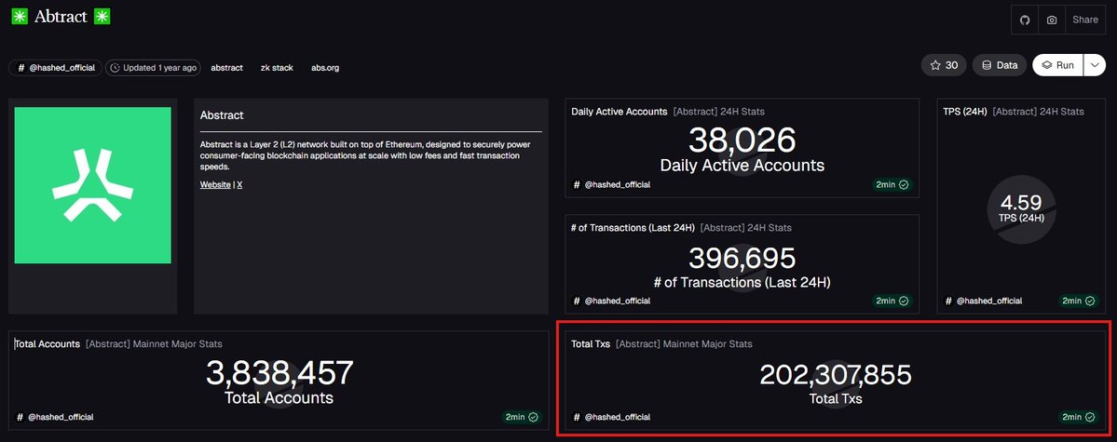Click [Abstract] Mainnet Major Stats label in Total Txs

[x=684, y=343]
